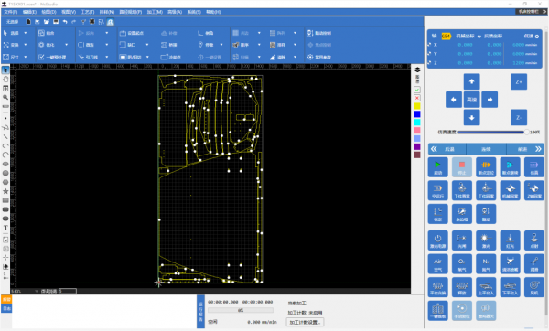Viewport: 549px width, 331px height.
Task: Toggle the green checkmark in layer panel
Action: pyautogui.click(x=417, y=90)
